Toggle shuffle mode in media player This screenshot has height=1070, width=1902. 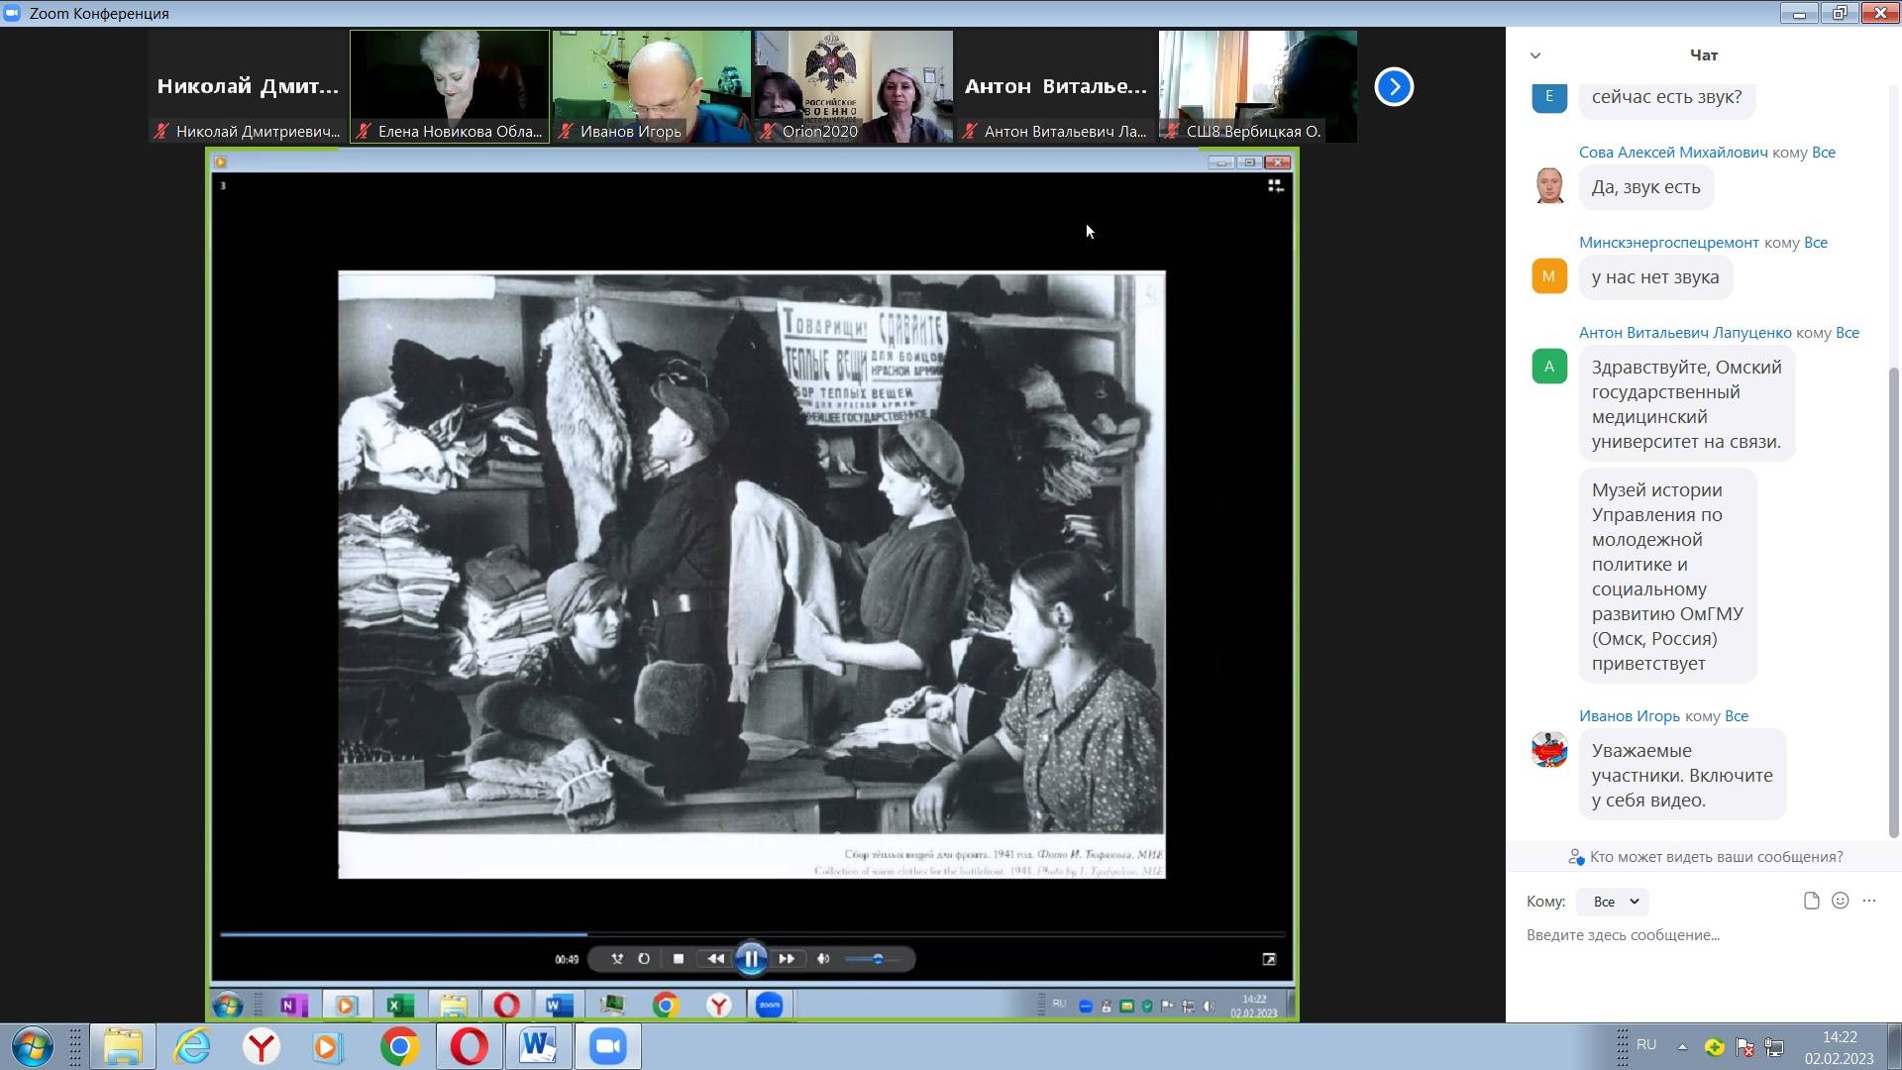[x=617, y=959]
